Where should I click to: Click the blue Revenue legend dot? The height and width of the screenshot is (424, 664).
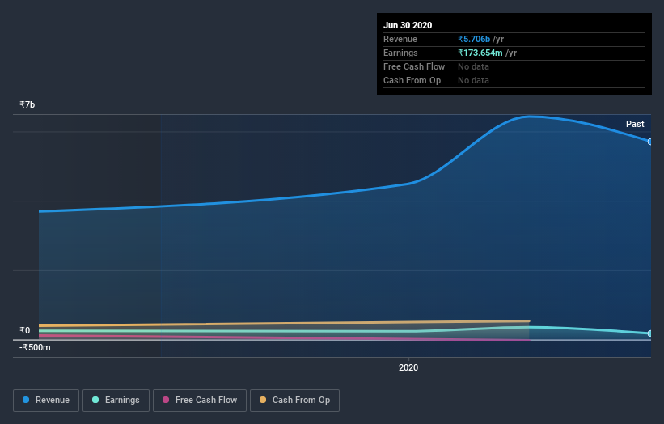click(x=26, y=400)
